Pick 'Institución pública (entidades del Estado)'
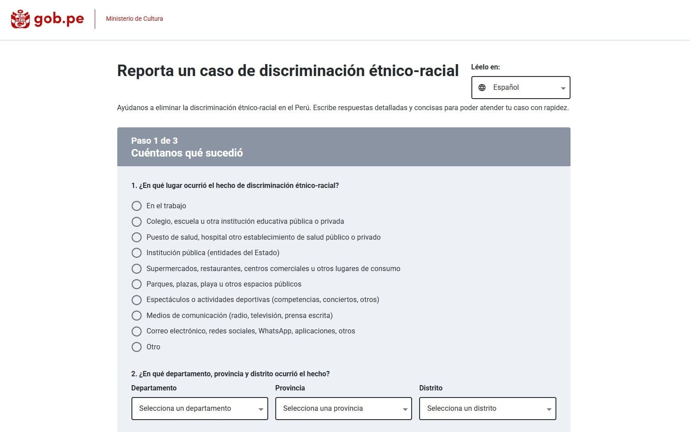 [137, 253]
